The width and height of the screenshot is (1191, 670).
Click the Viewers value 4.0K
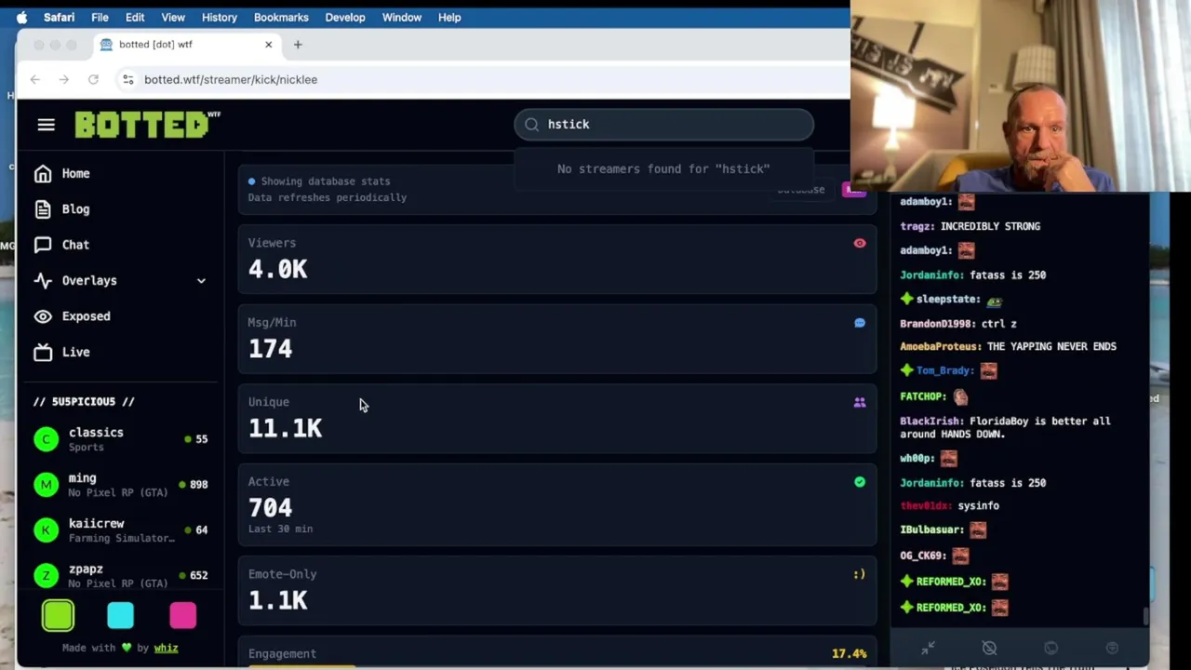(277, 270)
